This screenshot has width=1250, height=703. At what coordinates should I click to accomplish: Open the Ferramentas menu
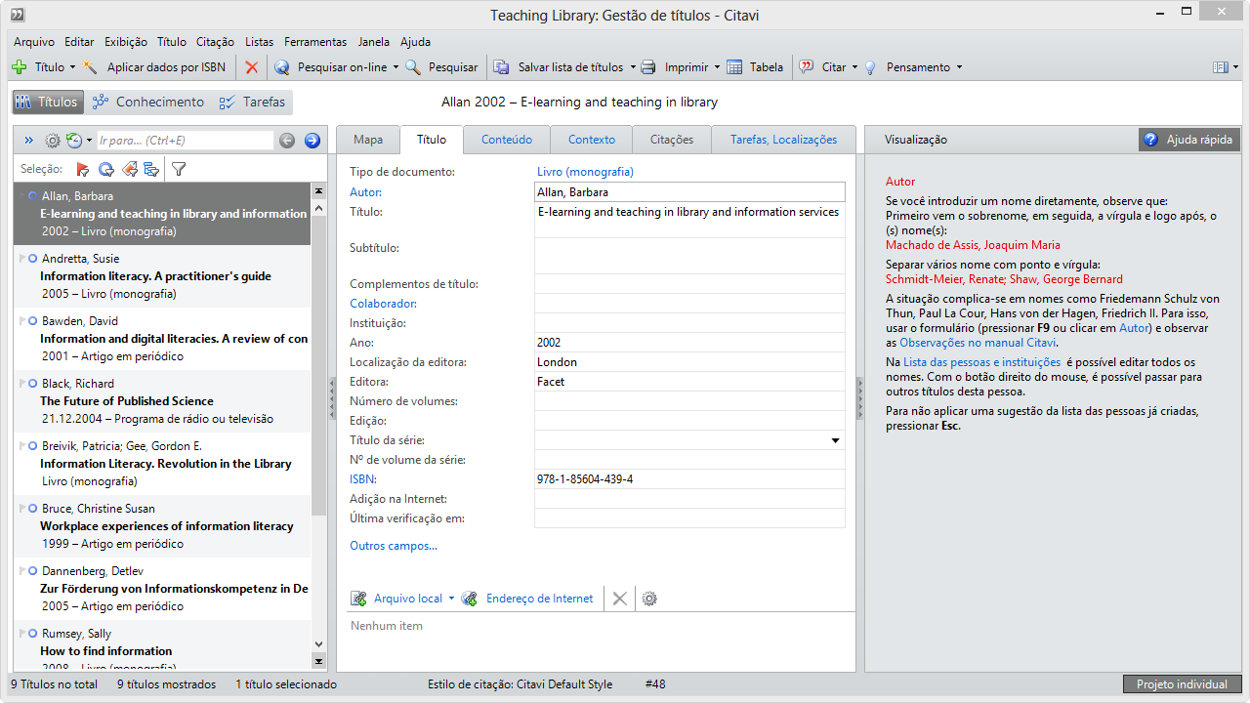coord(315,42)
